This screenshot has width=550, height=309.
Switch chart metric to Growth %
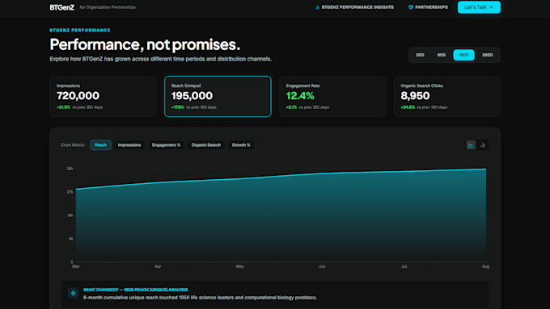(x=241, y=145)
